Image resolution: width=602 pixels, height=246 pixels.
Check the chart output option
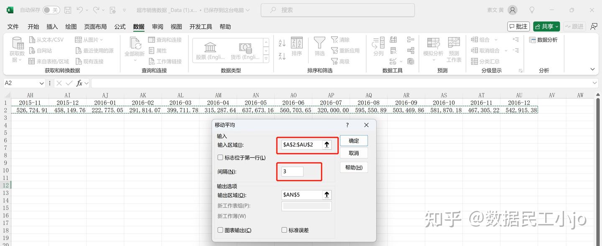[220, 230]
